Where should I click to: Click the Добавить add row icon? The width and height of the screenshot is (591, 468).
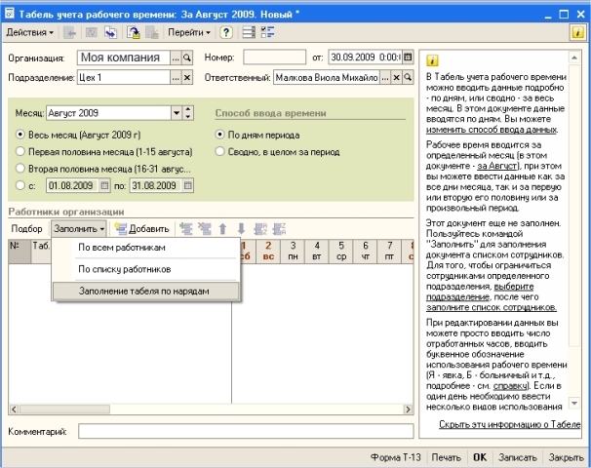pos(121,229)
